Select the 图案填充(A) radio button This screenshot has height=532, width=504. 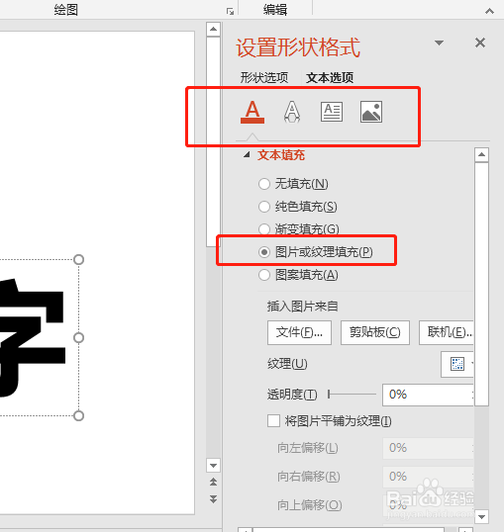tap(264, 275)
